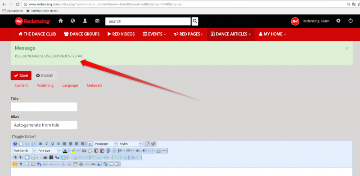This screenshot has height=176, width=360.
Task: Switch to the Publishing tab
Action: point(45,85)
